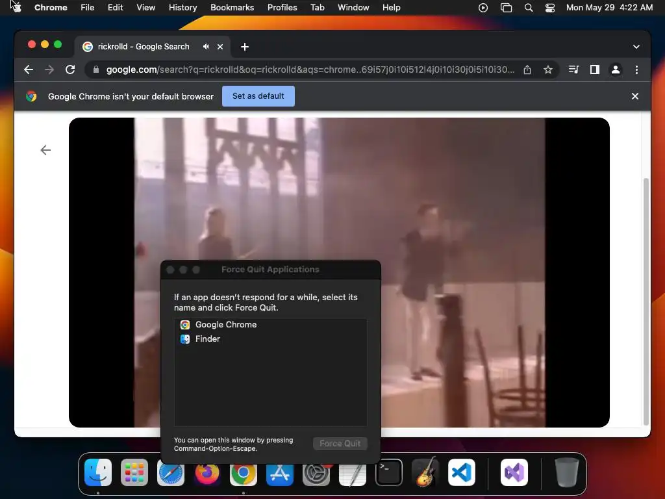Click the share page icon in the address bar
Screen dimensions: 665x499
[527, 70]
